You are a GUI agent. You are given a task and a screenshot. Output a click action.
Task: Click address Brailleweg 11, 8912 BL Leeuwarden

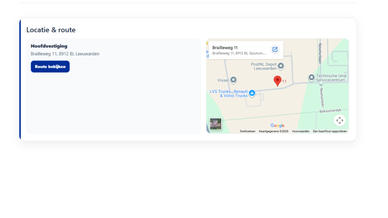click(x=65, y=54)
